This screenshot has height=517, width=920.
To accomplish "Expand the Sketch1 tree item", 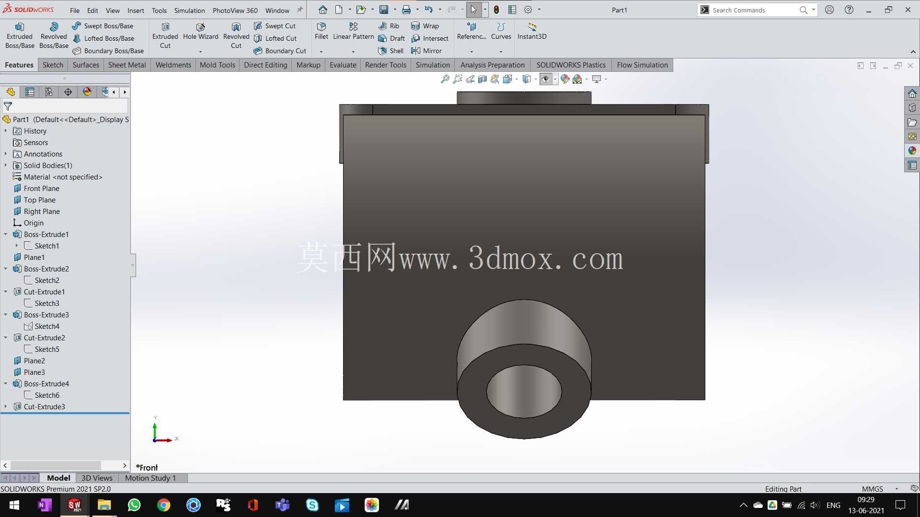I will (x=17, y=246).
